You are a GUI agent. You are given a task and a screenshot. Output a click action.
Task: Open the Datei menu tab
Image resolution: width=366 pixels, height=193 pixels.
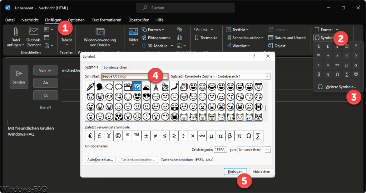(10, 20)
